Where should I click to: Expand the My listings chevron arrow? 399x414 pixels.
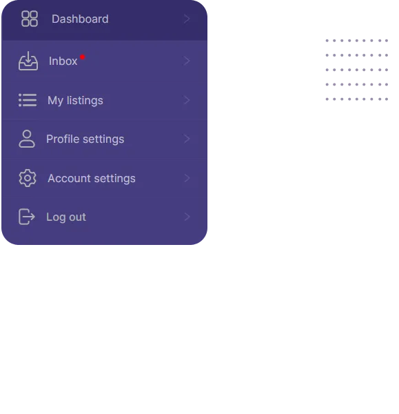coord(187,100)
